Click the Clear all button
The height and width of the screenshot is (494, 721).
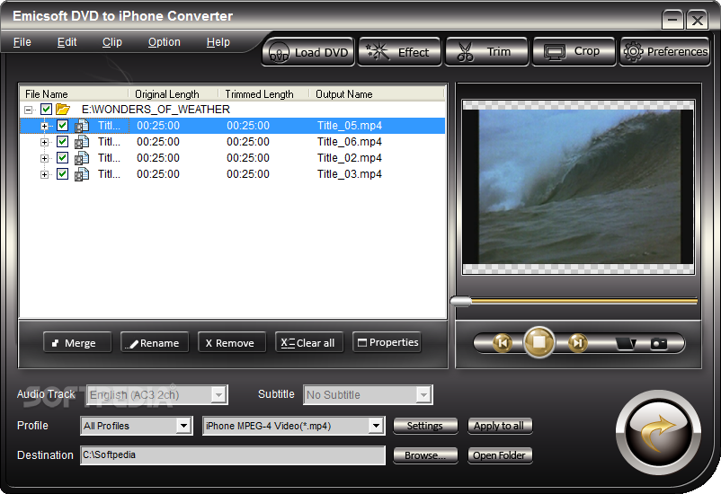pyautogui.click(x=309, y=342)
